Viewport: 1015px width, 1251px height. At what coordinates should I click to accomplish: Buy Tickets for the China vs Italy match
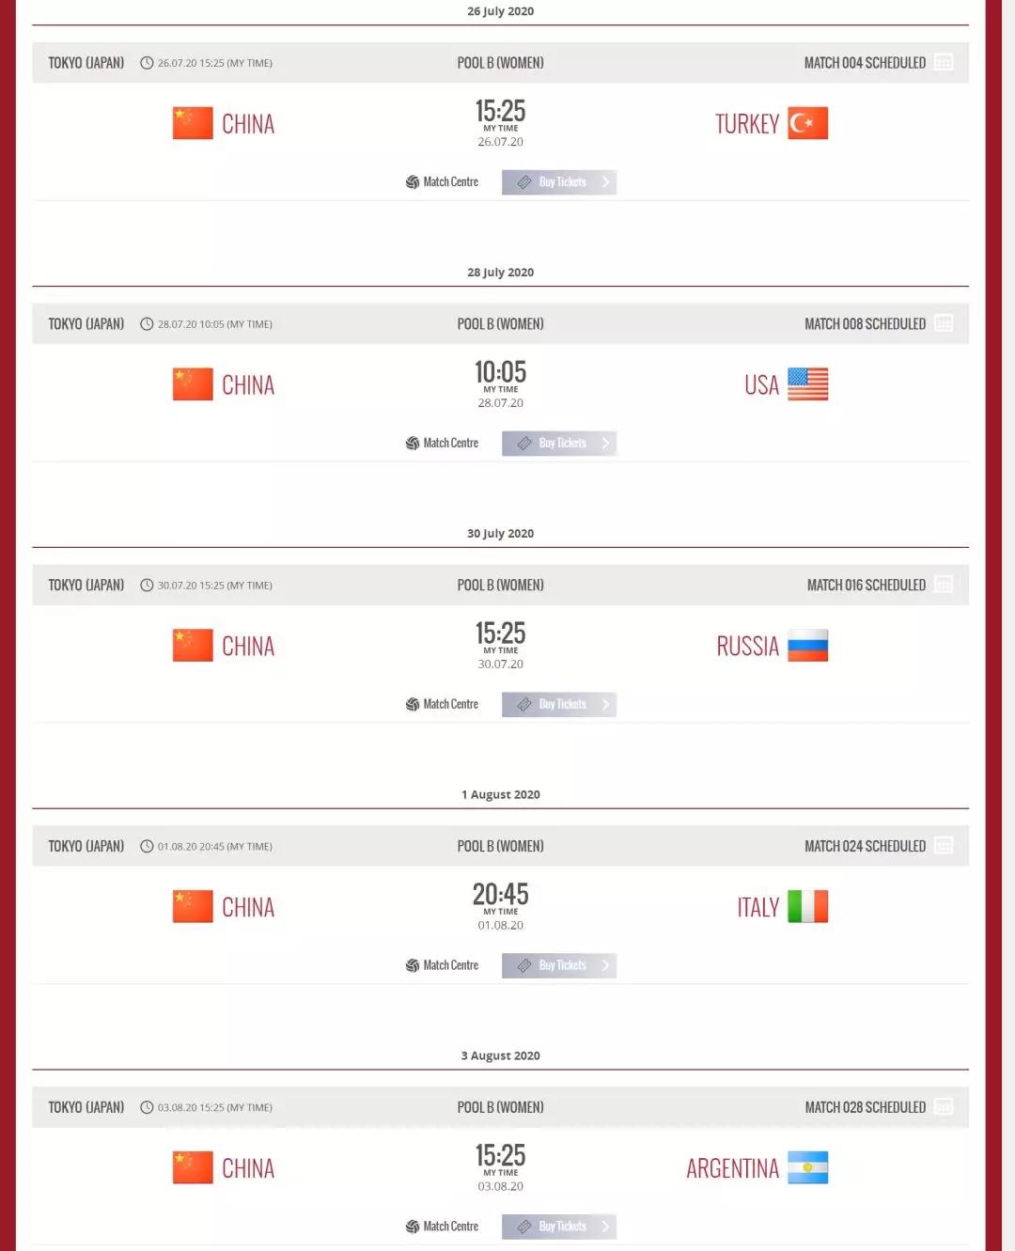click(559, 965)
